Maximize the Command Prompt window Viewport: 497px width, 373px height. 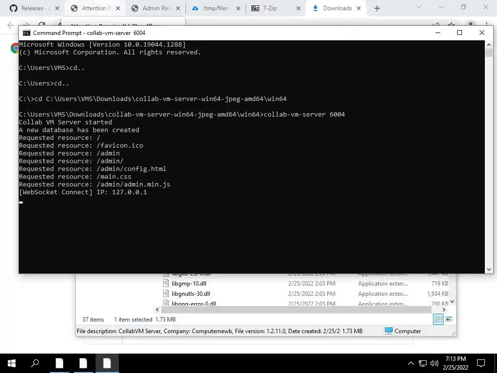click(x=460, y=33)
